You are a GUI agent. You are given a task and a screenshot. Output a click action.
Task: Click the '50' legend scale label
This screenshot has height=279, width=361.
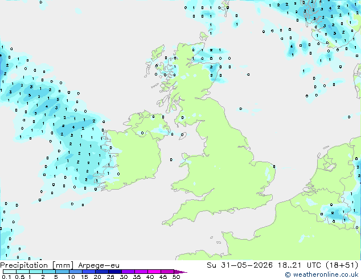pos(176,277)
